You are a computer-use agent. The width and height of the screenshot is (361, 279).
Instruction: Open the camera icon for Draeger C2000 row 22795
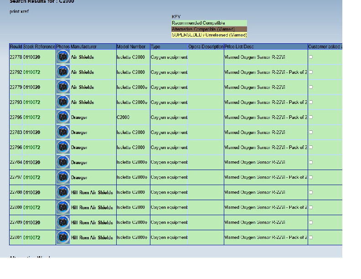tap(63, 117)
